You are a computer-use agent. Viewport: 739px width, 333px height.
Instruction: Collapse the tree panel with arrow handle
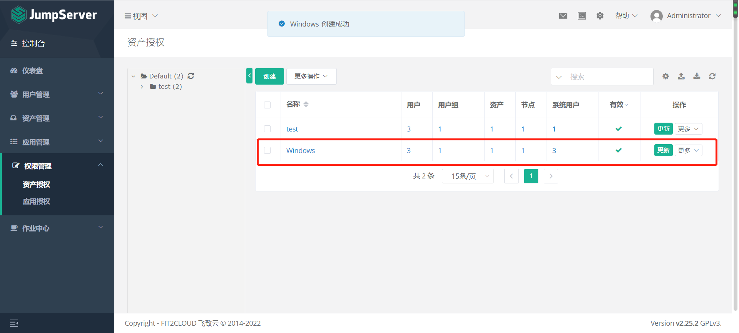pos(249,76)
